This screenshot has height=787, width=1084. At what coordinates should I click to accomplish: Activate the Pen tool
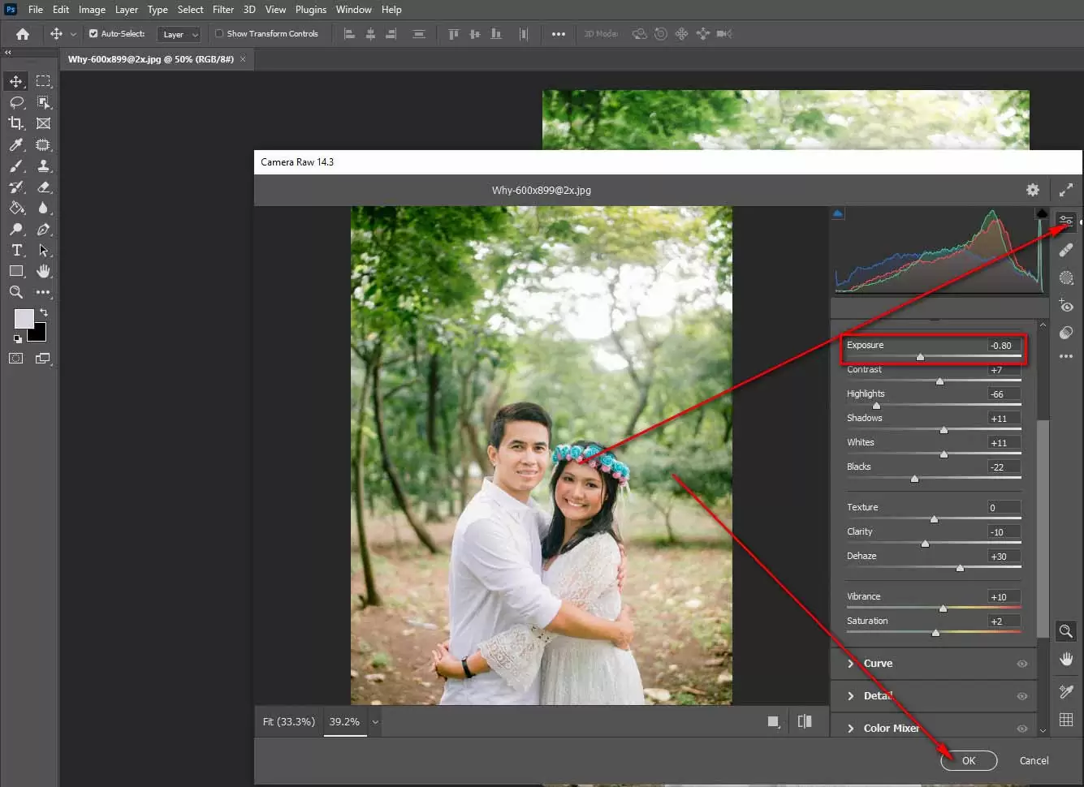pos(43,229)
